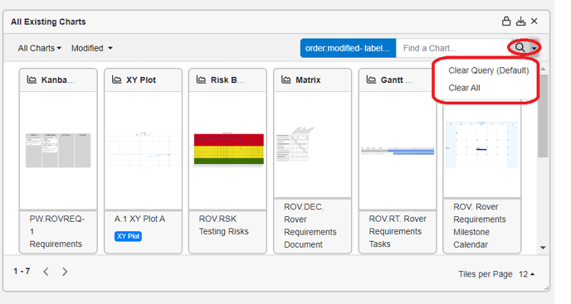Viewport: 571px width, 304px height.
Task: Open the Milestone Calendar thumbnail
Action: click(481, 145)
